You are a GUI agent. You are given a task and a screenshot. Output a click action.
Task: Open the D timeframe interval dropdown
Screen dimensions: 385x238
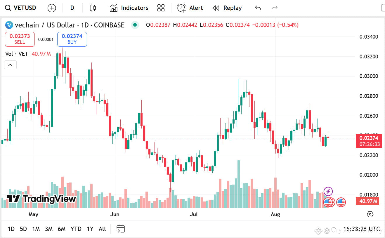coord(72,8)
